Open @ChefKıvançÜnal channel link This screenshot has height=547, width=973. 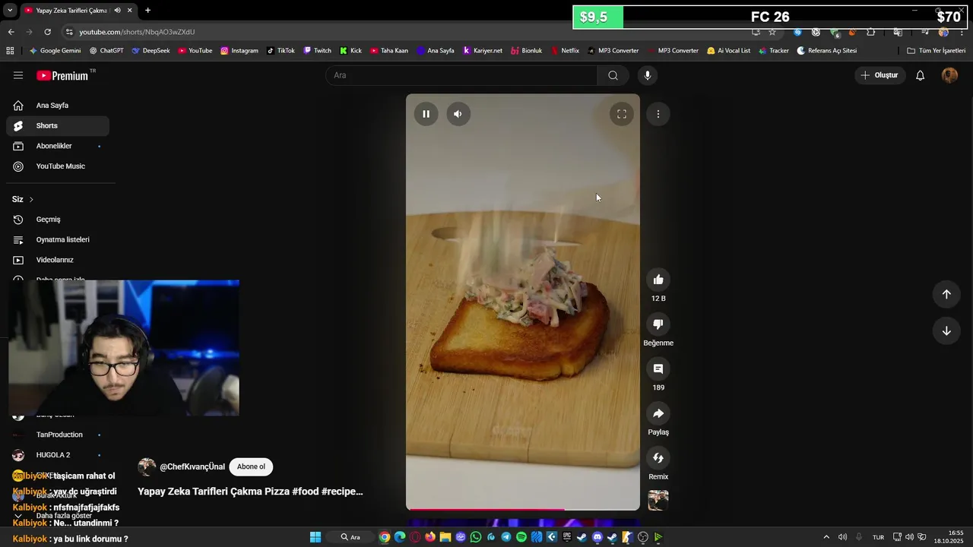pos(192,466)
